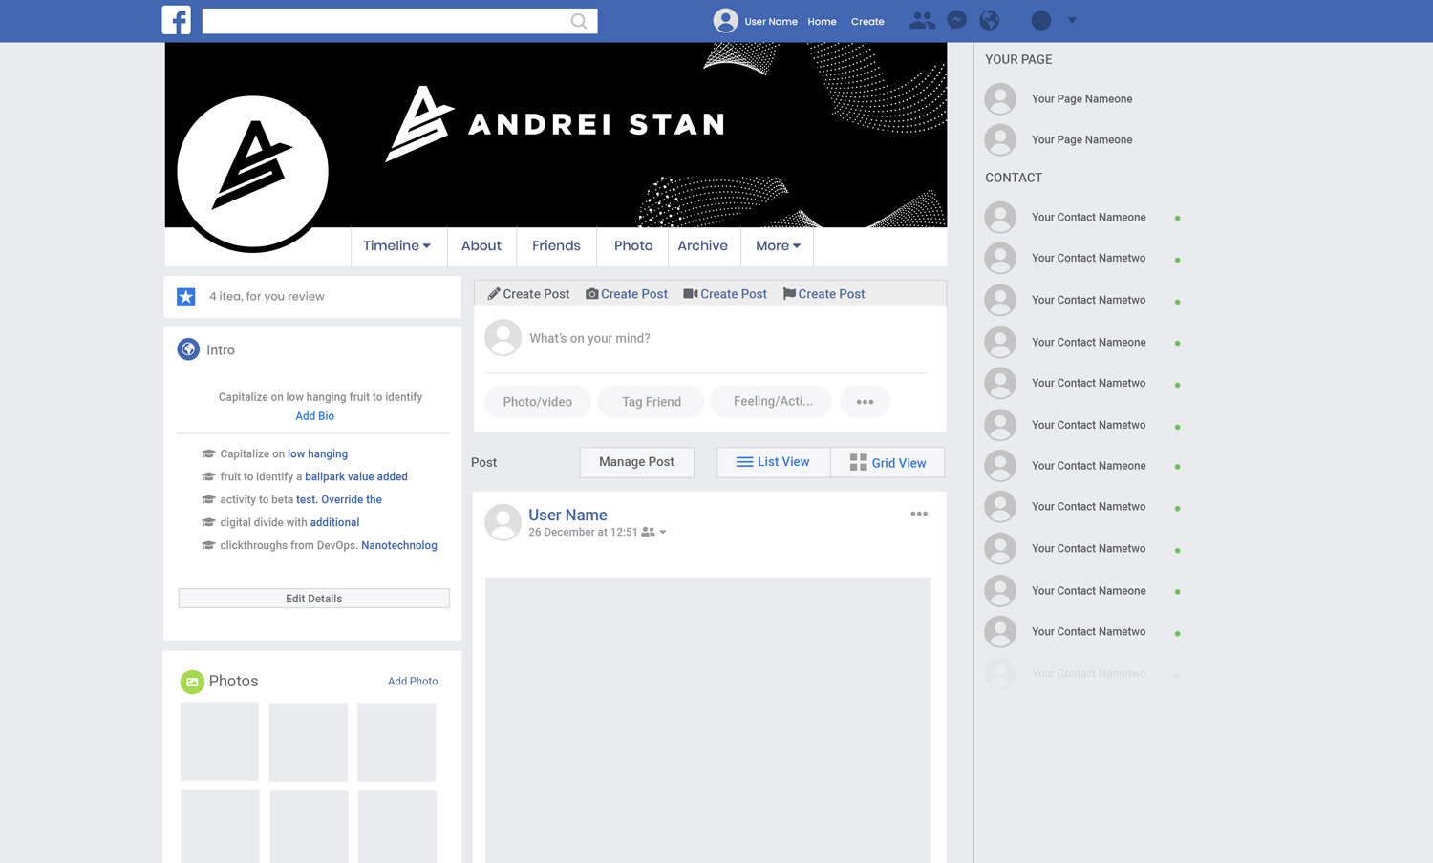1433x863 pixels.
Task: Click the green Photos icon
Action: pyautogui.click(x=192, y=682)
